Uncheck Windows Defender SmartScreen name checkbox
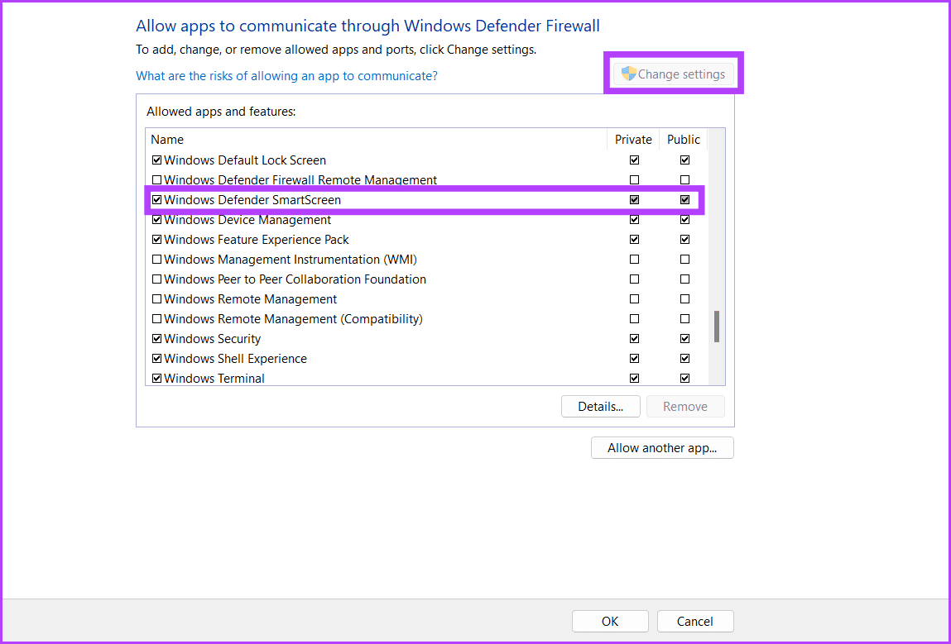 click(x=157, y=200)
